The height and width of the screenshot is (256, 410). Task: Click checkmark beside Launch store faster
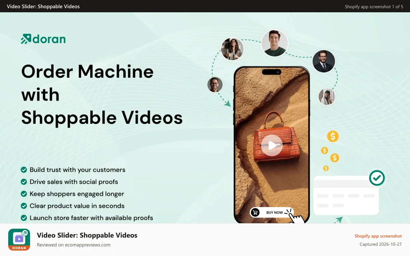pyautogui.click(x=24, y=218)
